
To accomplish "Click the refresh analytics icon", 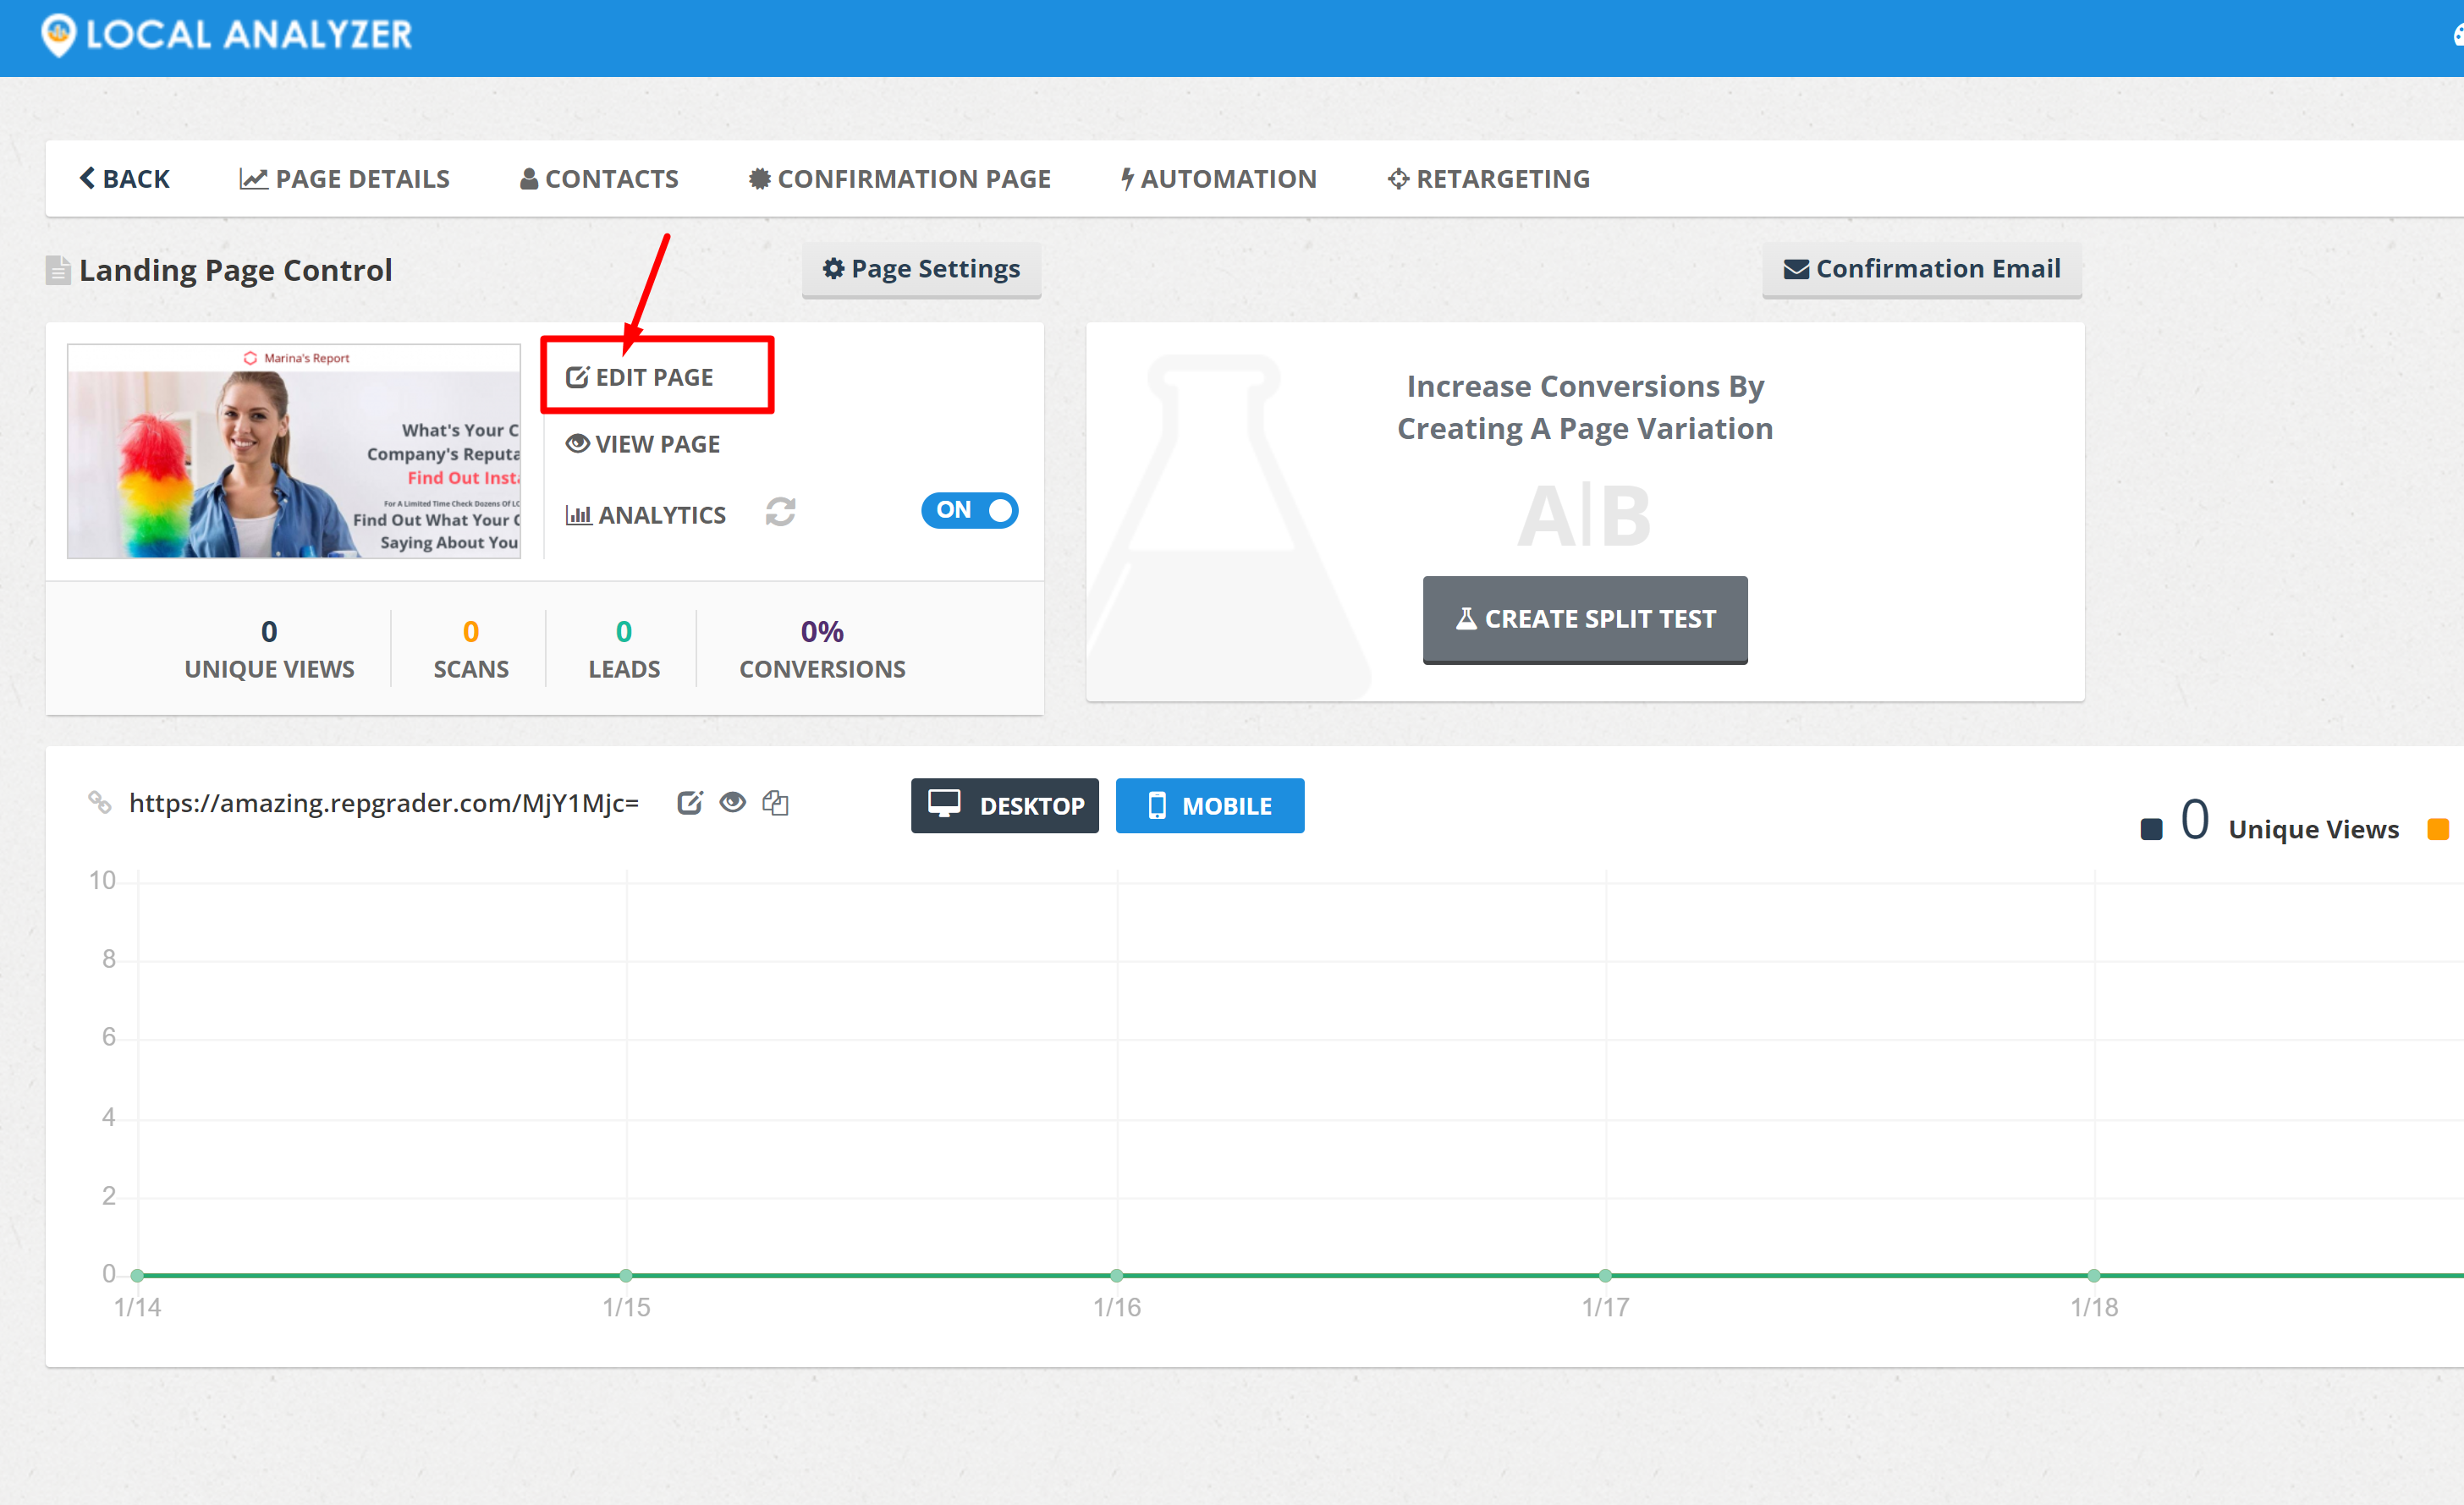I will point(780,512).
